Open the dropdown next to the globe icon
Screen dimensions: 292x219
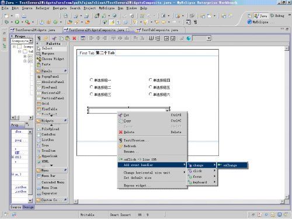(x=208, y=38)
